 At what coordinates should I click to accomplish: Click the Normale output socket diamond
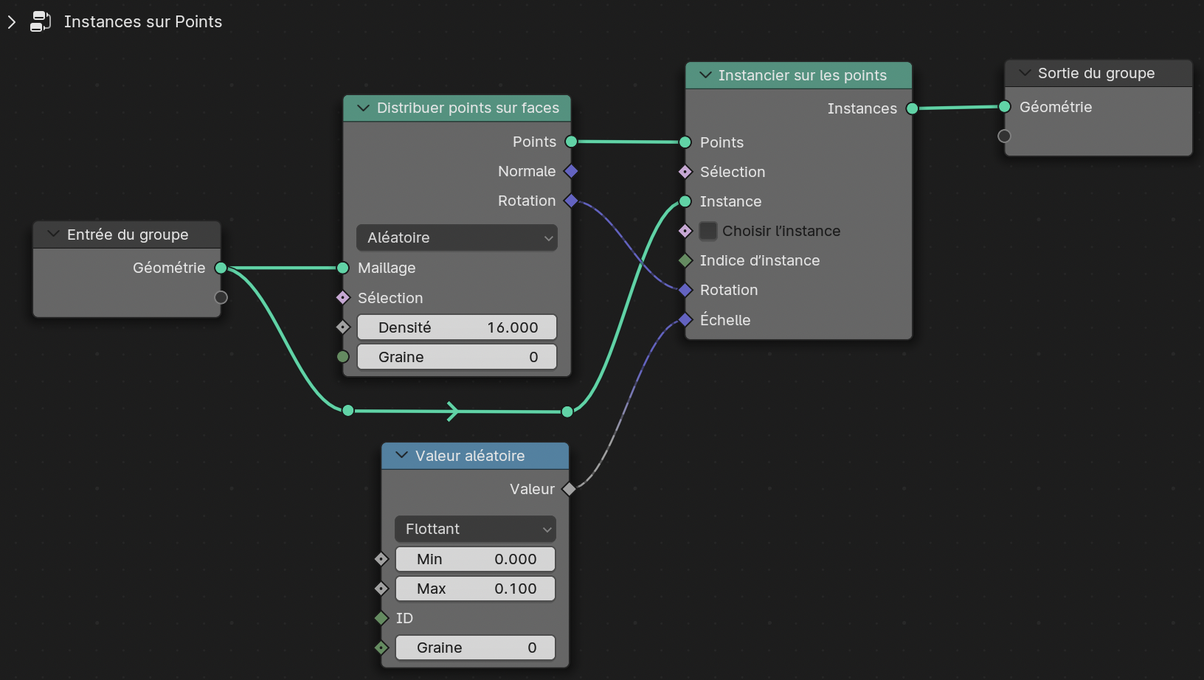click(571, 171)
